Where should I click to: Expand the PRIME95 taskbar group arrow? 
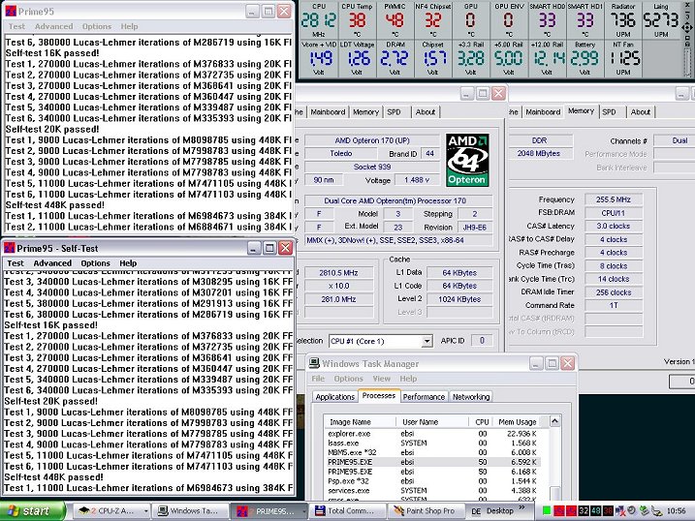point(303,511)
